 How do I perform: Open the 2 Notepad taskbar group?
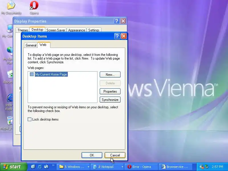(x=107, y=167)
